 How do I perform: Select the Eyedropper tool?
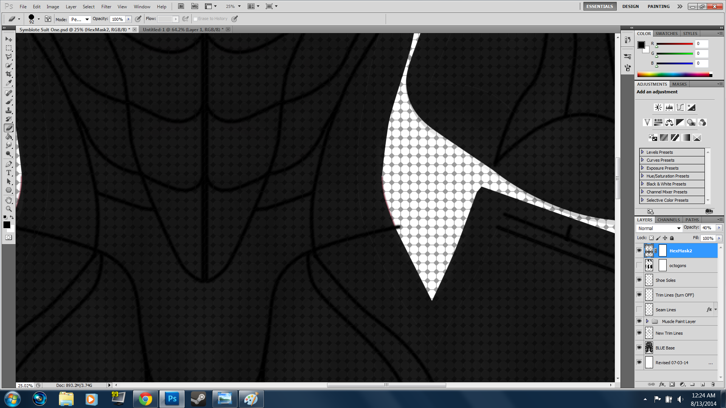coord(9,83)
